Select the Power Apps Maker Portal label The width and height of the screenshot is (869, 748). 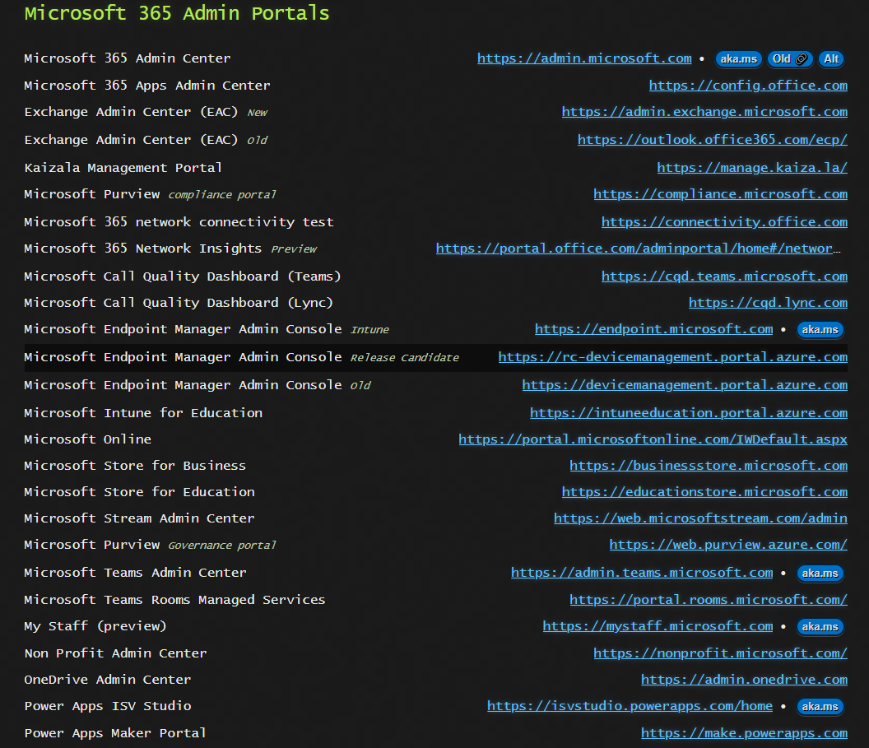tap(115, 733)
